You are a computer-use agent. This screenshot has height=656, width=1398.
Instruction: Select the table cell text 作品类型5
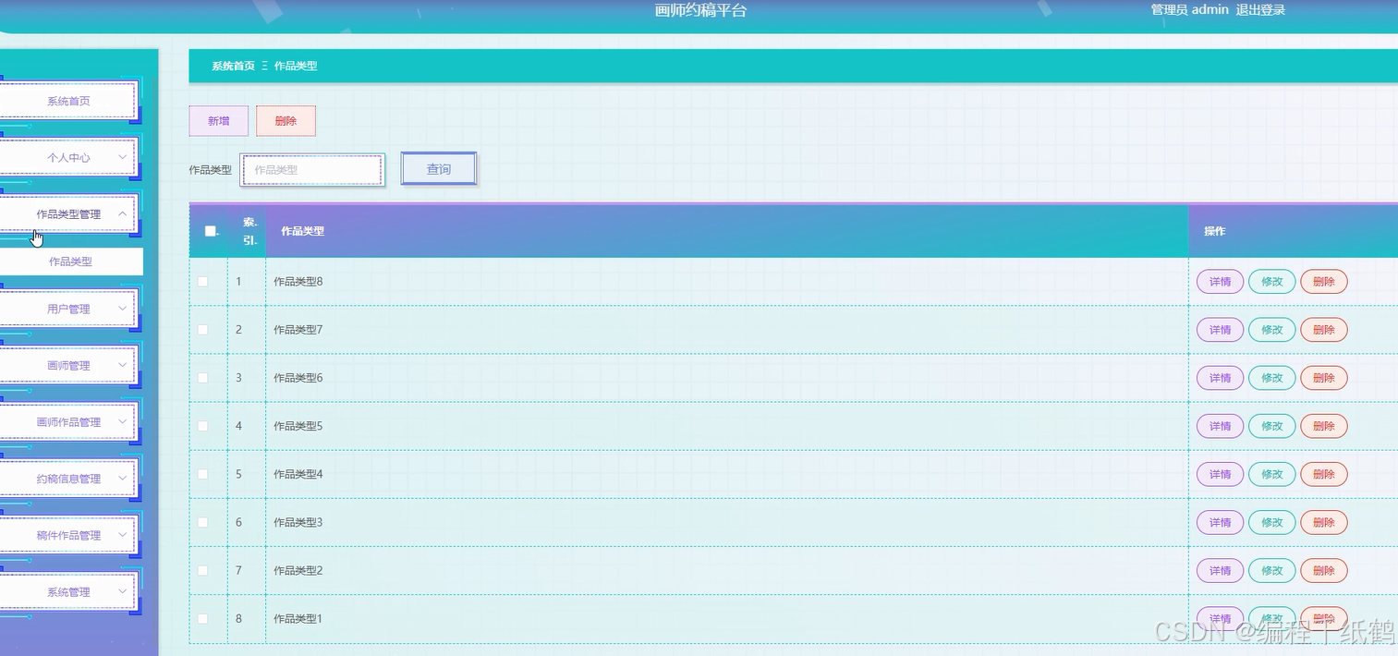pos(298,426)
